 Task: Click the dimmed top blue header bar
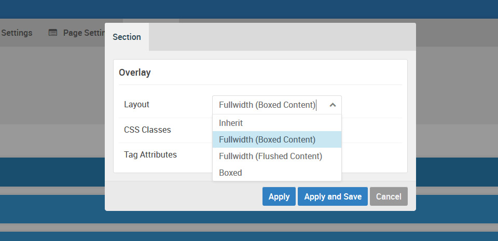(249, 9)
